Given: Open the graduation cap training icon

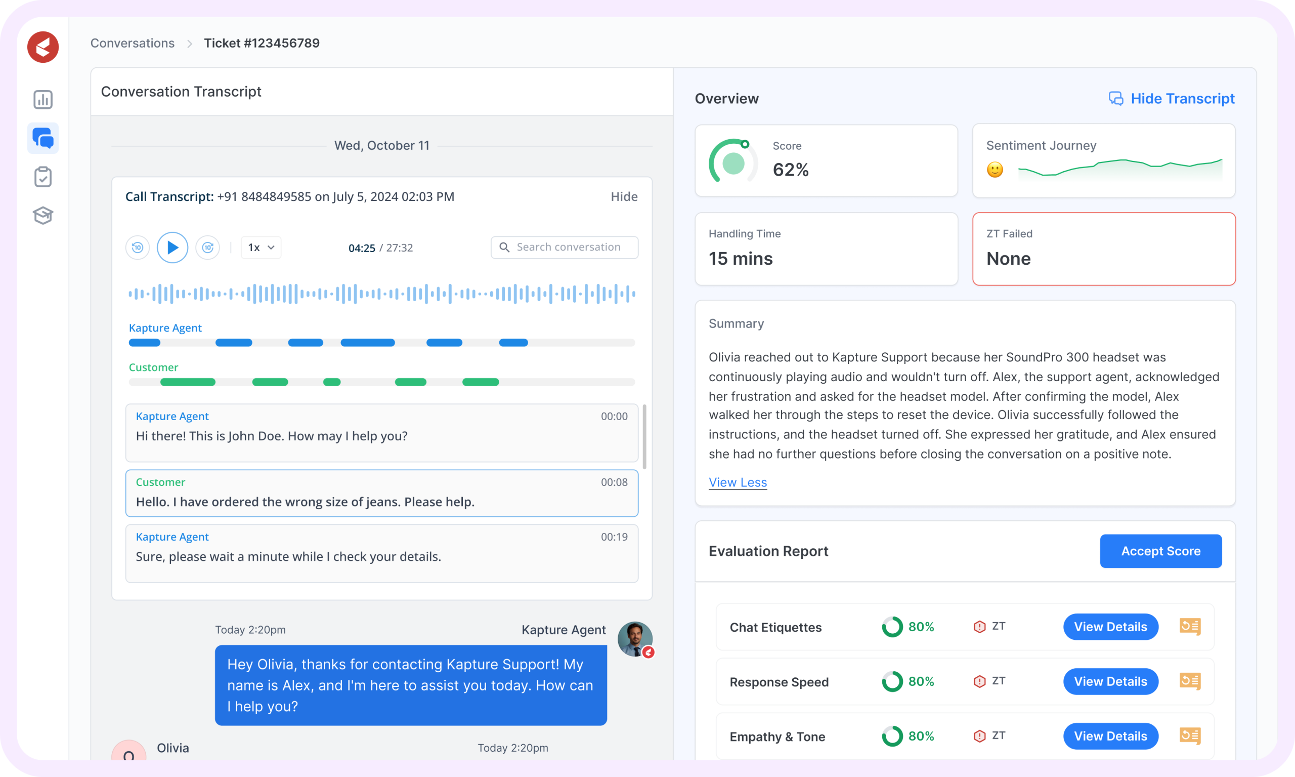Looking at the screenshot, I should coord(43,215).
